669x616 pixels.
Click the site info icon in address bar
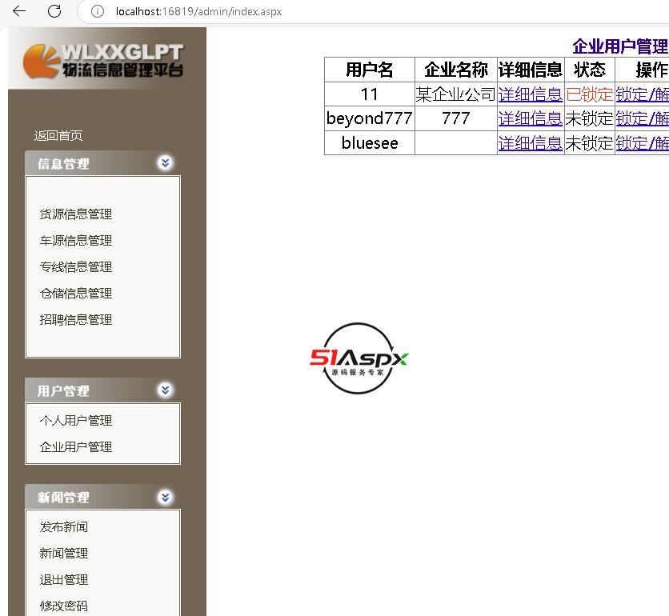pyautogui.click(x=98, y=11)
